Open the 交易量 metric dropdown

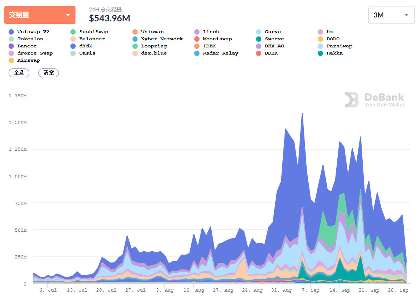(40, 15)
